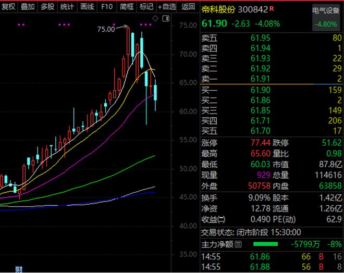Click the 股本 value 1.42亿
The height and width of the screenshot is (273, 344).
click(x=330, y=198)
